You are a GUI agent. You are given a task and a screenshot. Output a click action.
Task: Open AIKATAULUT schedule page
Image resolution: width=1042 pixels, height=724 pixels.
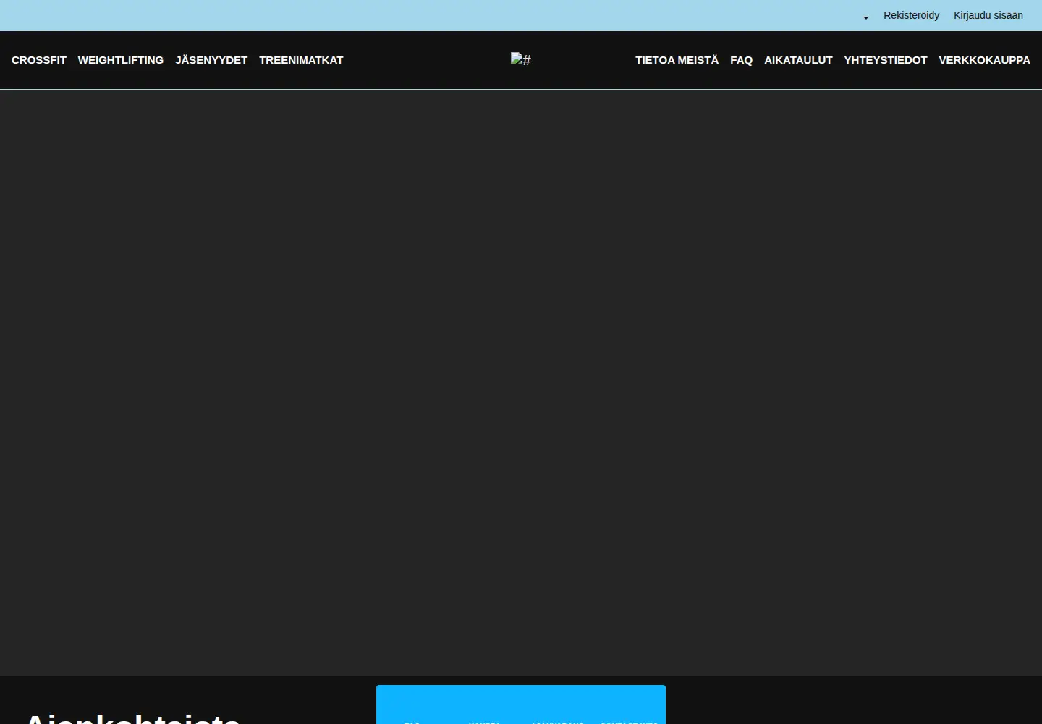pyautogui.click(x=798, y=60)
